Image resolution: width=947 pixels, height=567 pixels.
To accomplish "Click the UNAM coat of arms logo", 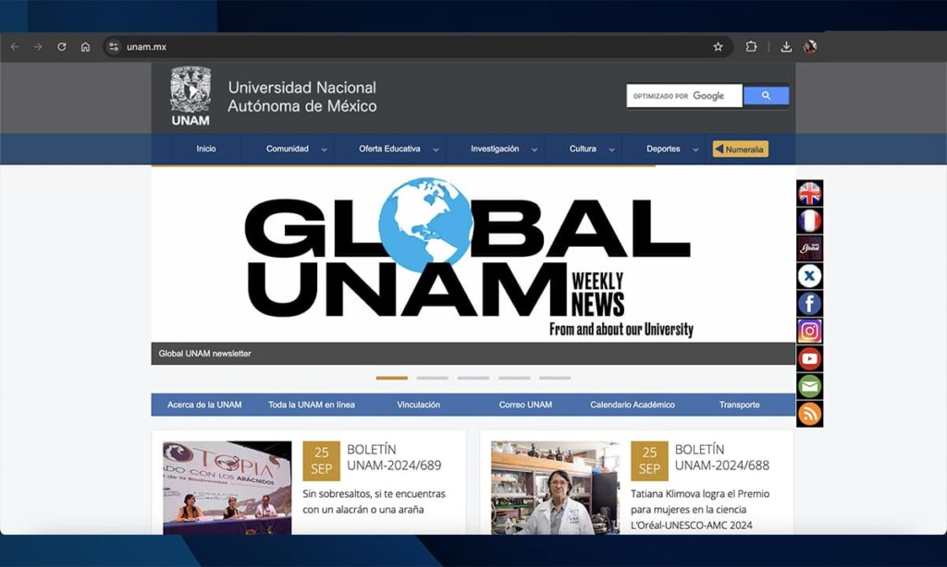I will point(191,97).
